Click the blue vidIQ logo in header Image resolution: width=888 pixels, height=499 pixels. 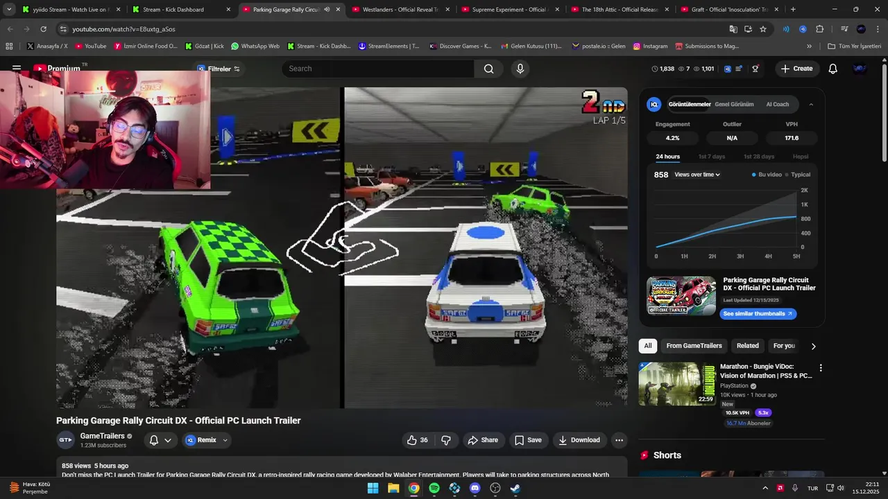(728, 69)
